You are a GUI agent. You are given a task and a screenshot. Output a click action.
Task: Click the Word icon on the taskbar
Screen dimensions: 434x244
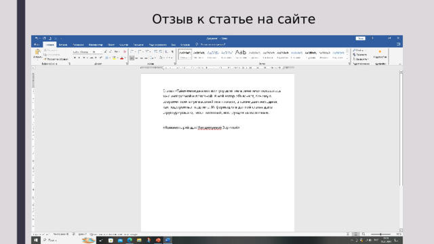[x=167, y=240]
